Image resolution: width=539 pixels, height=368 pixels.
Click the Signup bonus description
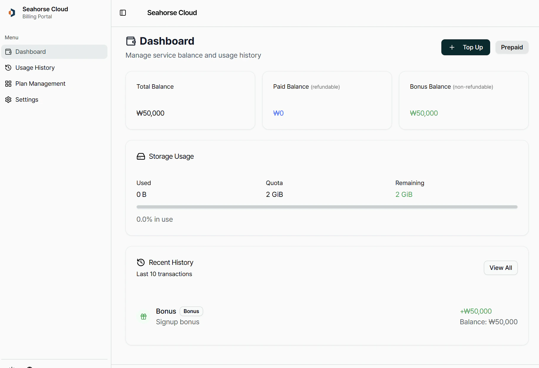tap(178, 322)
